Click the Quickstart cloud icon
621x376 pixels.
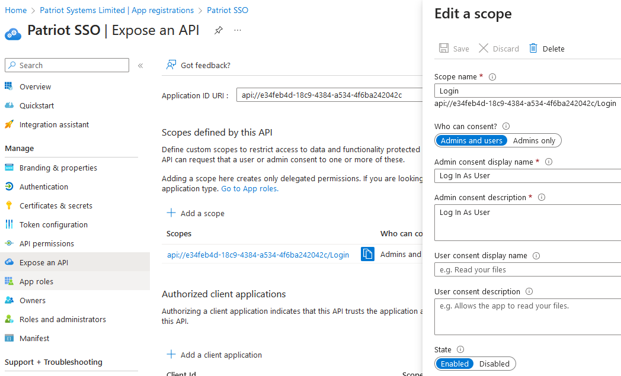[x=9, y=105]
